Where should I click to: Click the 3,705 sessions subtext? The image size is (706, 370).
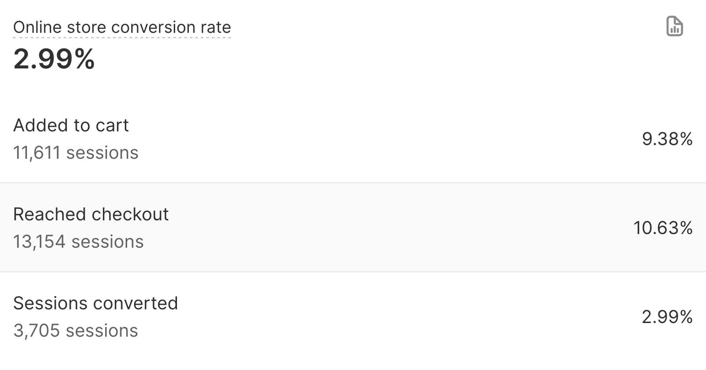pyautogui.click(x=75, y=331)
